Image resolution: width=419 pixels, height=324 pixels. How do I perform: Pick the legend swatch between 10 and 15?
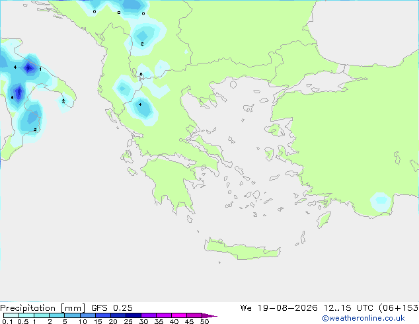[x=87, y=315]
